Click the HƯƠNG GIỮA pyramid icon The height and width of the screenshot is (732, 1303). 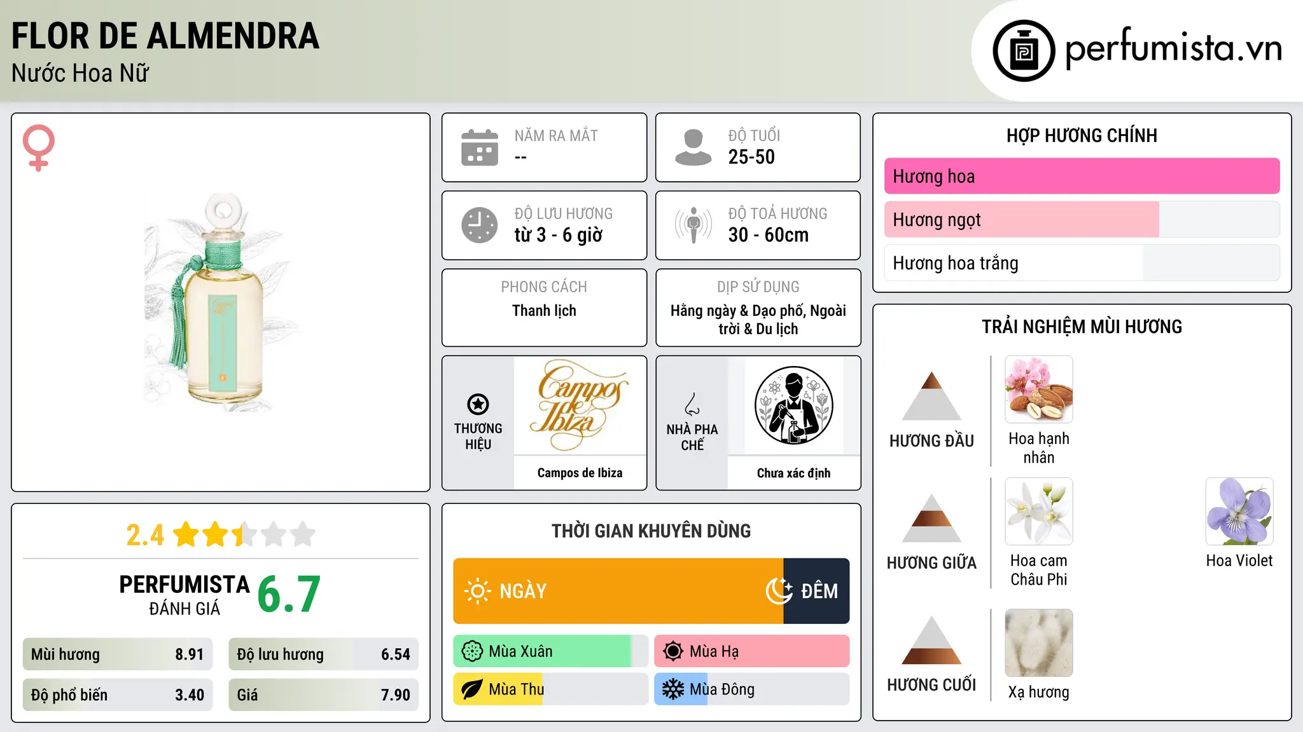tap(931, 518)
